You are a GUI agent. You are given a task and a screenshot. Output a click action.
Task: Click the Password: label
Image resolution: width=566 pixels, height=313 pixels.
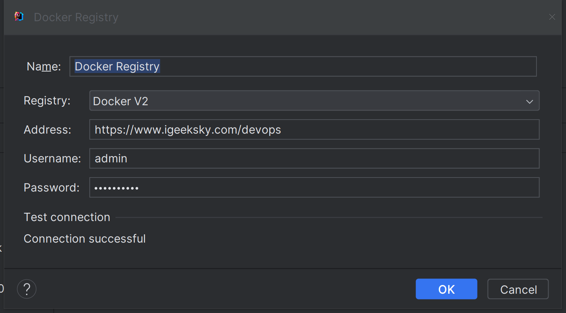(x=51, y=188)
